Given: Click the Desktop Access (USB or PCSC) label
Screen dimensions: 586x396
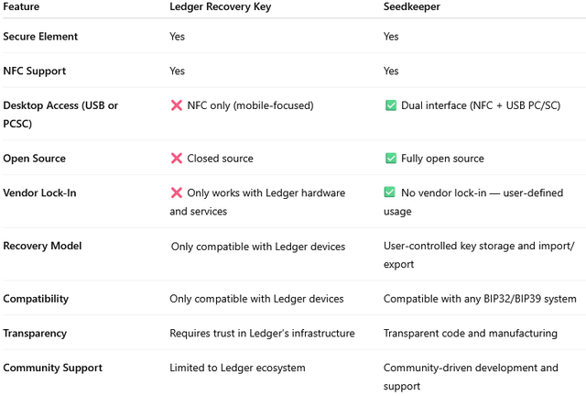Looking at the screenshot, I should (60, 115).
